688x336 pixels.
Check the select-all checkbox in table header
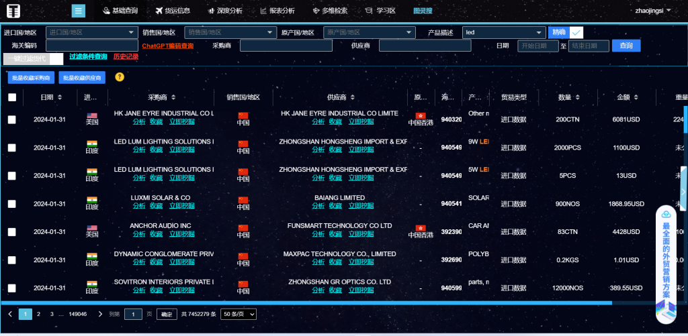tap(12, 98)
